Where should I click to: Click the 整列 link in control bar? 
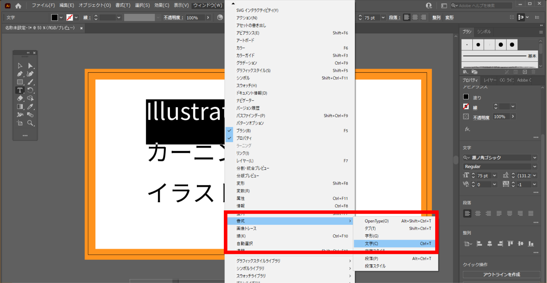coord(436,18)
